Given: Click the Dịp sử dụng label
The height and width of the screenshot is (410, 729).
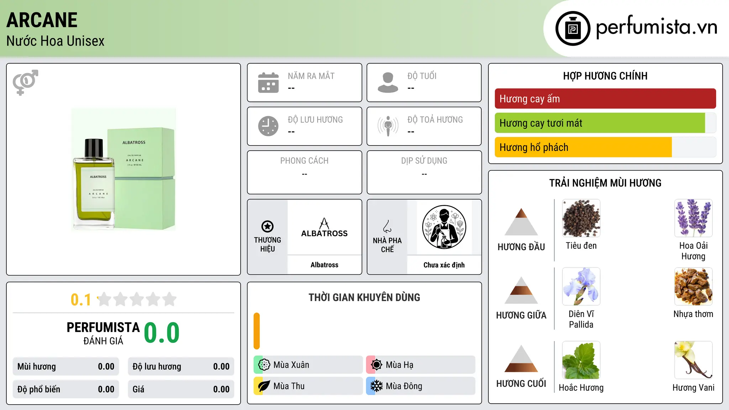Looking at the screenshot, I should coord(424,161).
